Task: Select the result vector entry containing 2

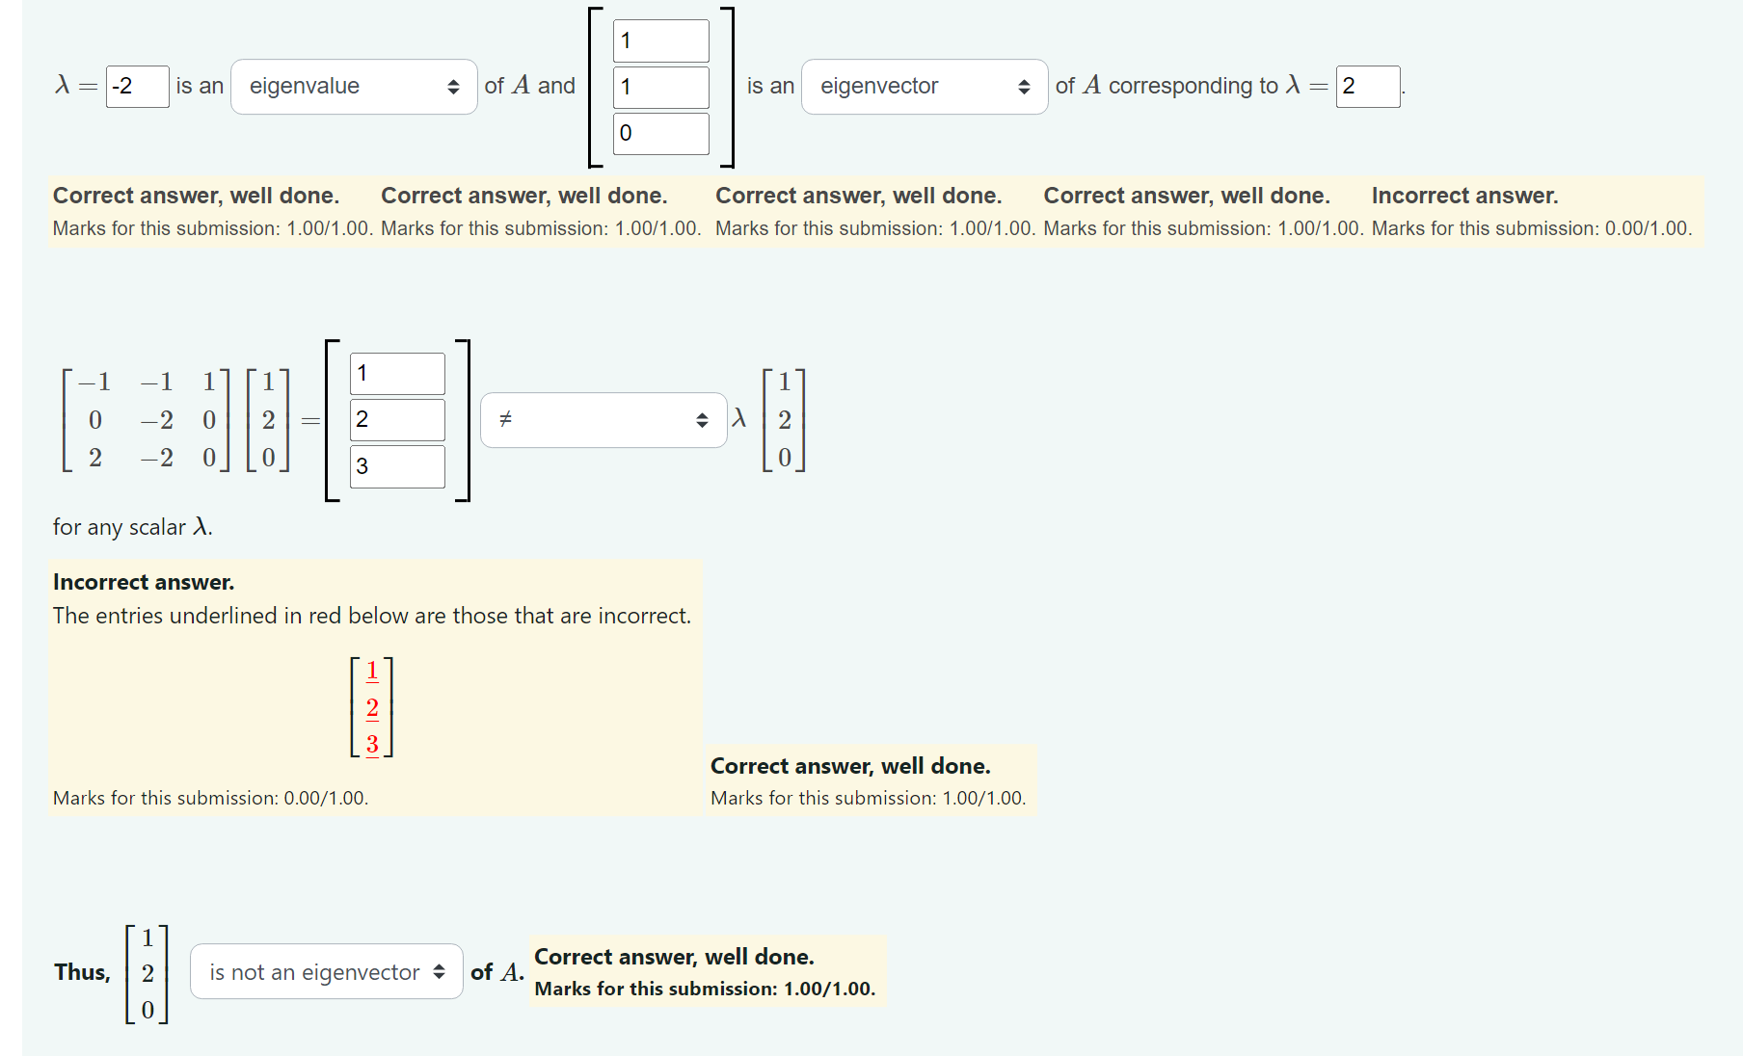Action: [x=396, y=419]
